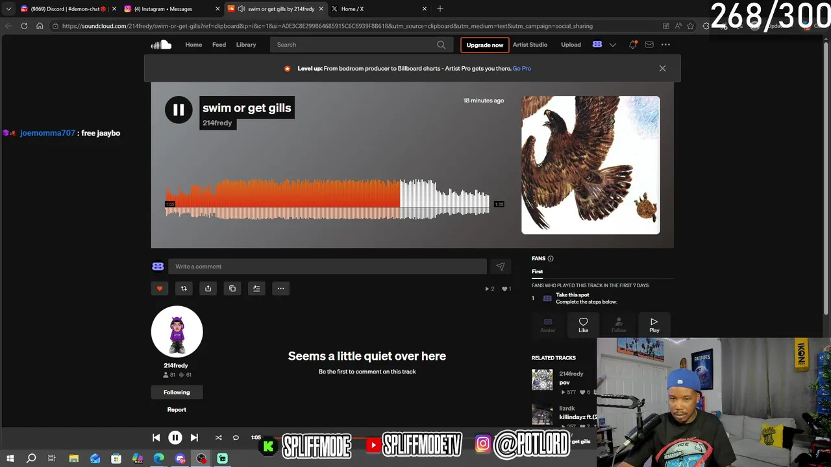Image resolution: width=831 pixels, height=467 pixels.
Task: Click the Fans info icon
Action: (551, 259)
